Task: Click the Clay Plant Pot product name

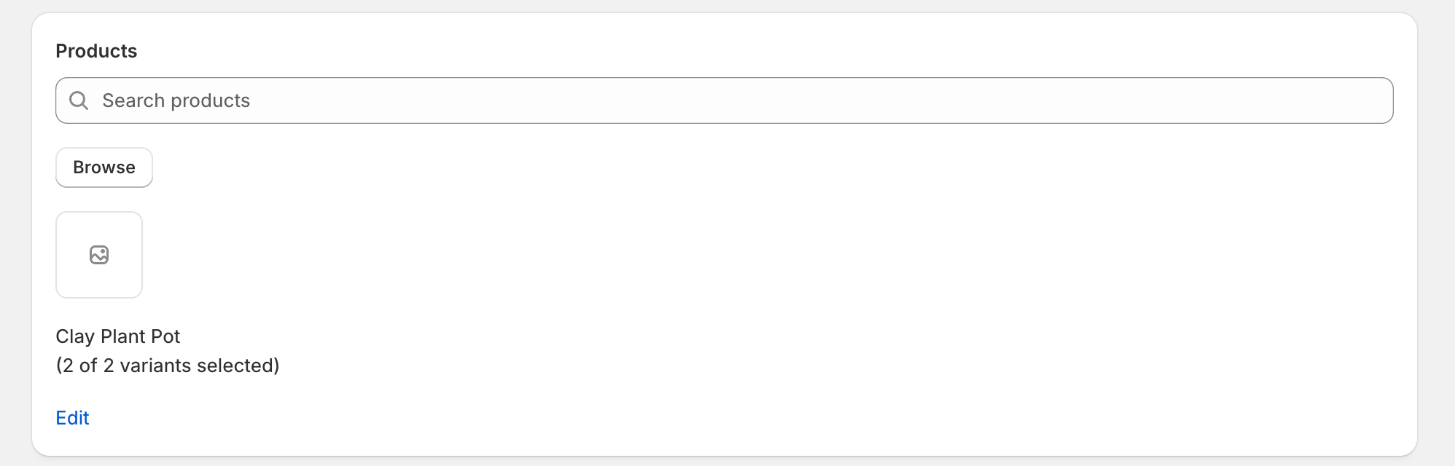Action: point(117,336)
